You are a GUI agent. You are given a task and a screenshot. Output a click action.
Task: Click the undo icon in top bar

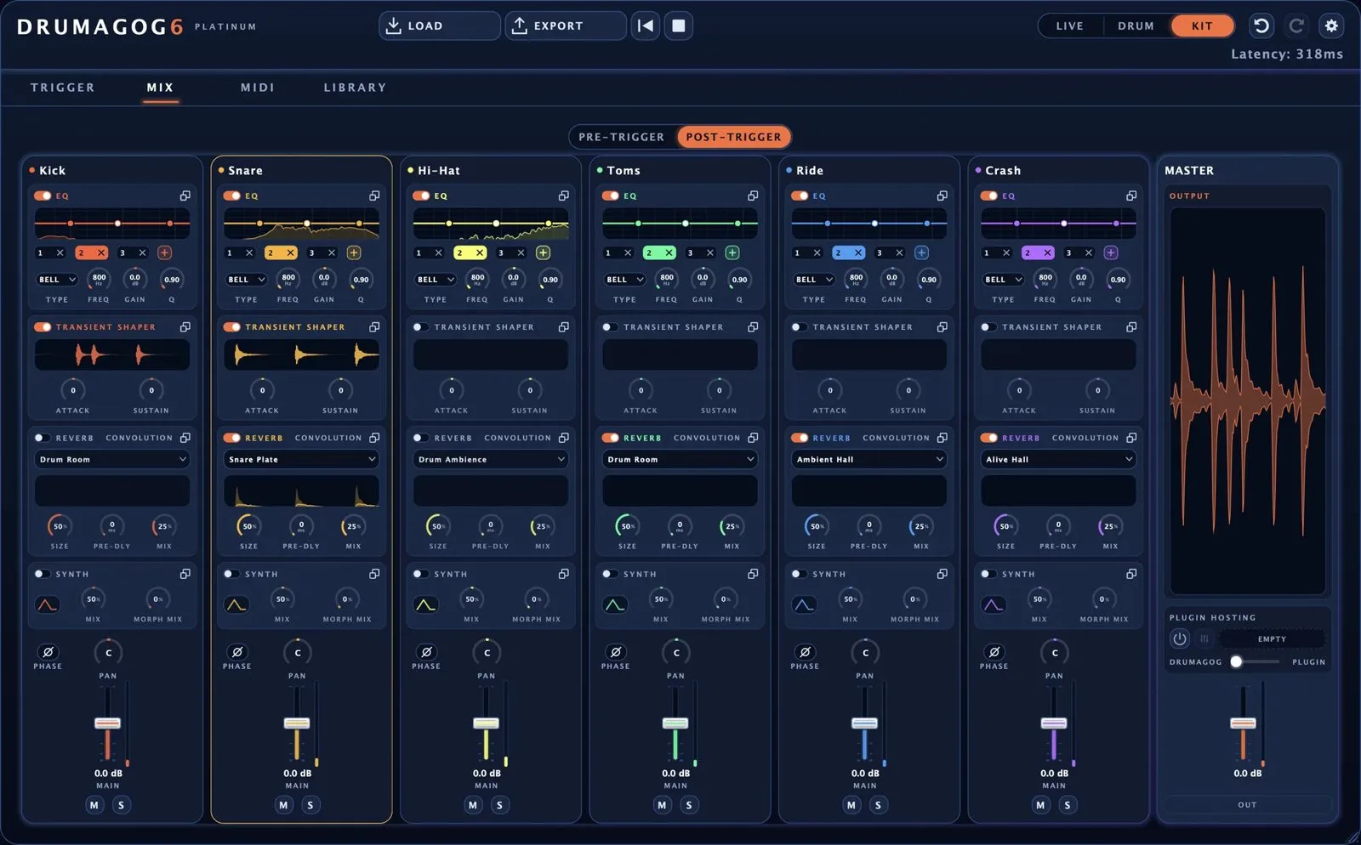[x=1261, y=26]
